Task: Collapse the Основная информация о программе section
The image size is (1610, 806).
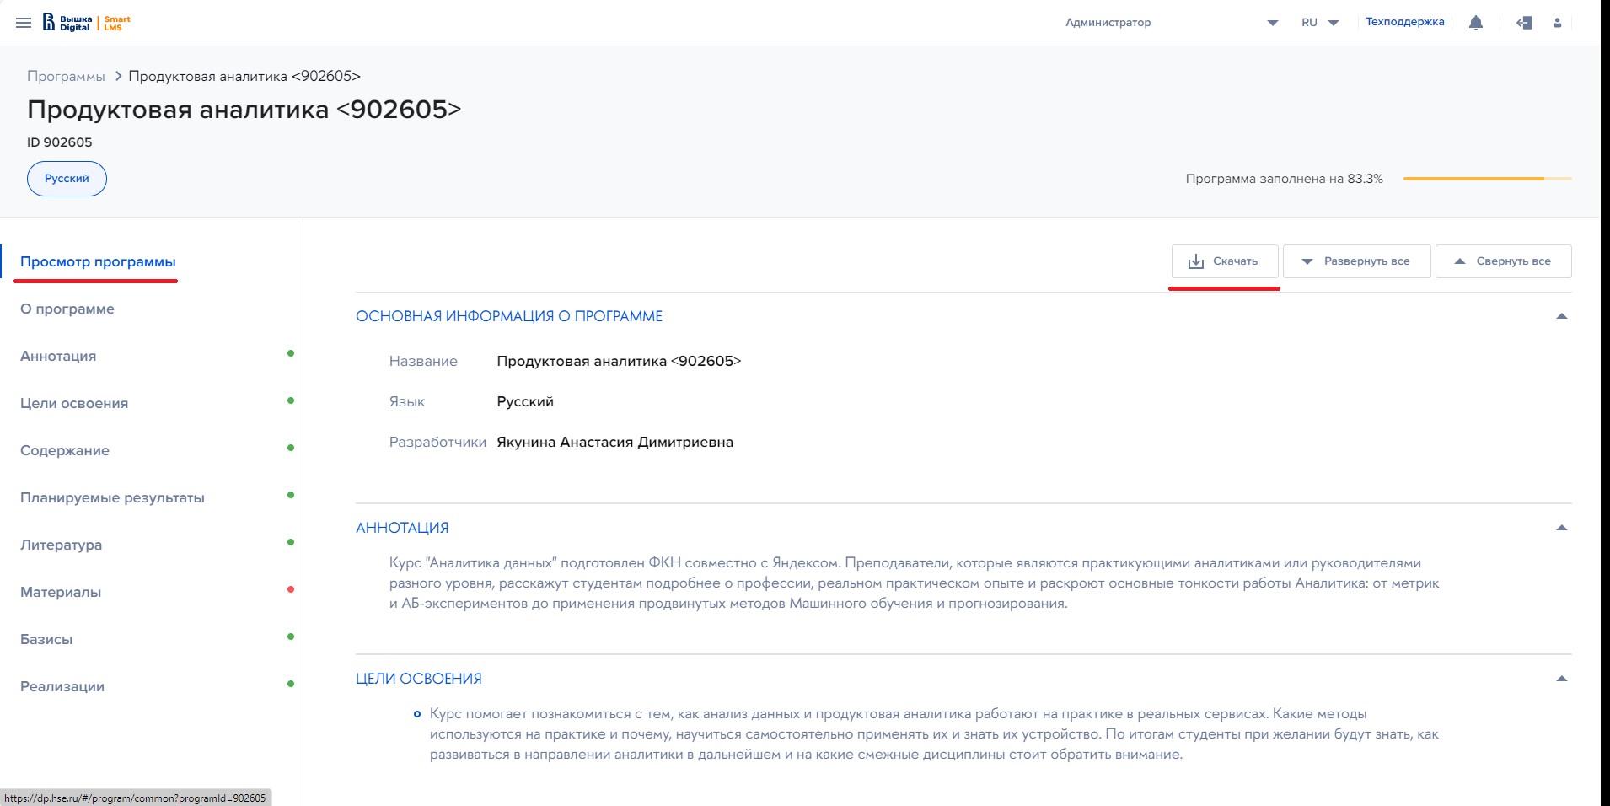Action: 1561,316
